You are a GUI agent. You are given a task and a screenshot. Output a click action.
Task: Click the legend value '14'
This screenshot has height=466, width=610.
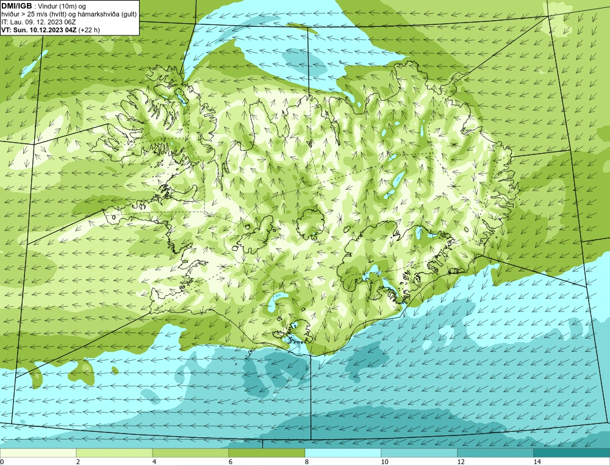[537, 462]
